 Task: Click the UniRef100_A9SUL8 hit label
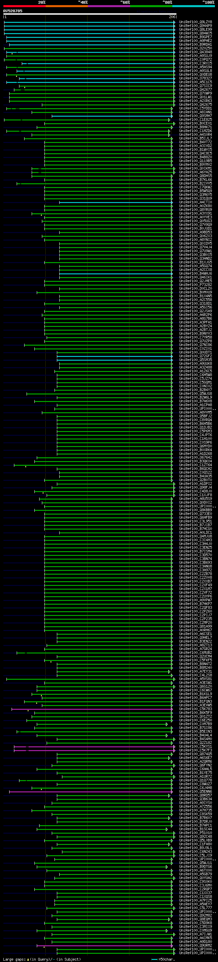click(x=196, y=71)
